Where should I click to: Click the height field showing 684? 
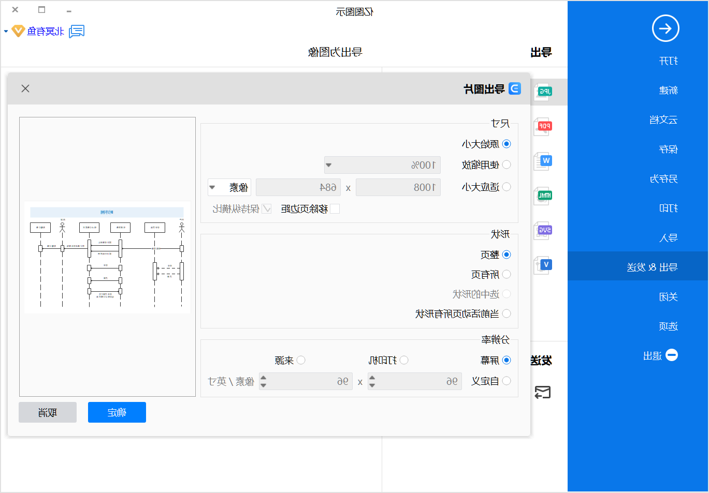coord(298,187)
